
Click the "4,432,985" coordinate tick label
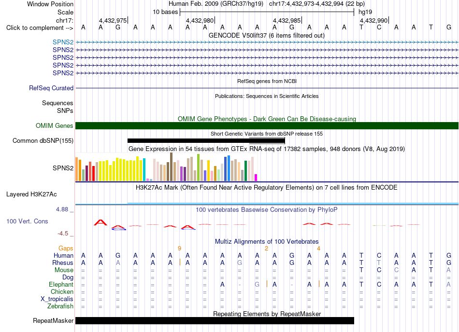tap(287, 20)
